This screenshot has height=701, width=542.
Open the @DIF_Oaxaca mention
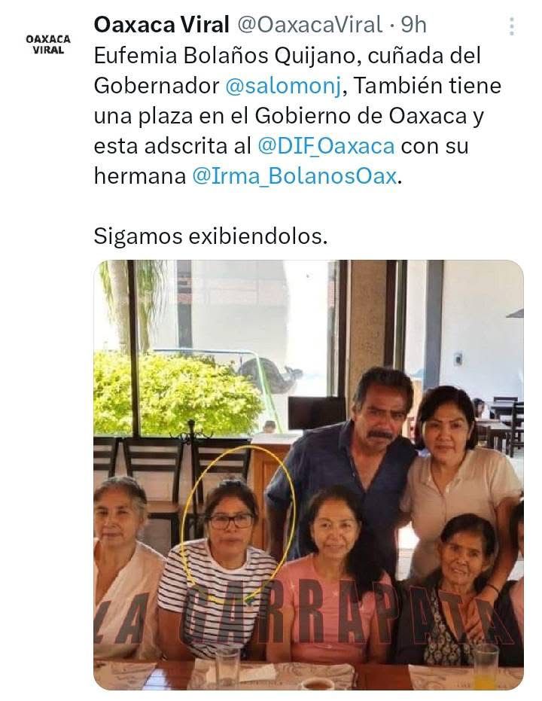[326, 146]
